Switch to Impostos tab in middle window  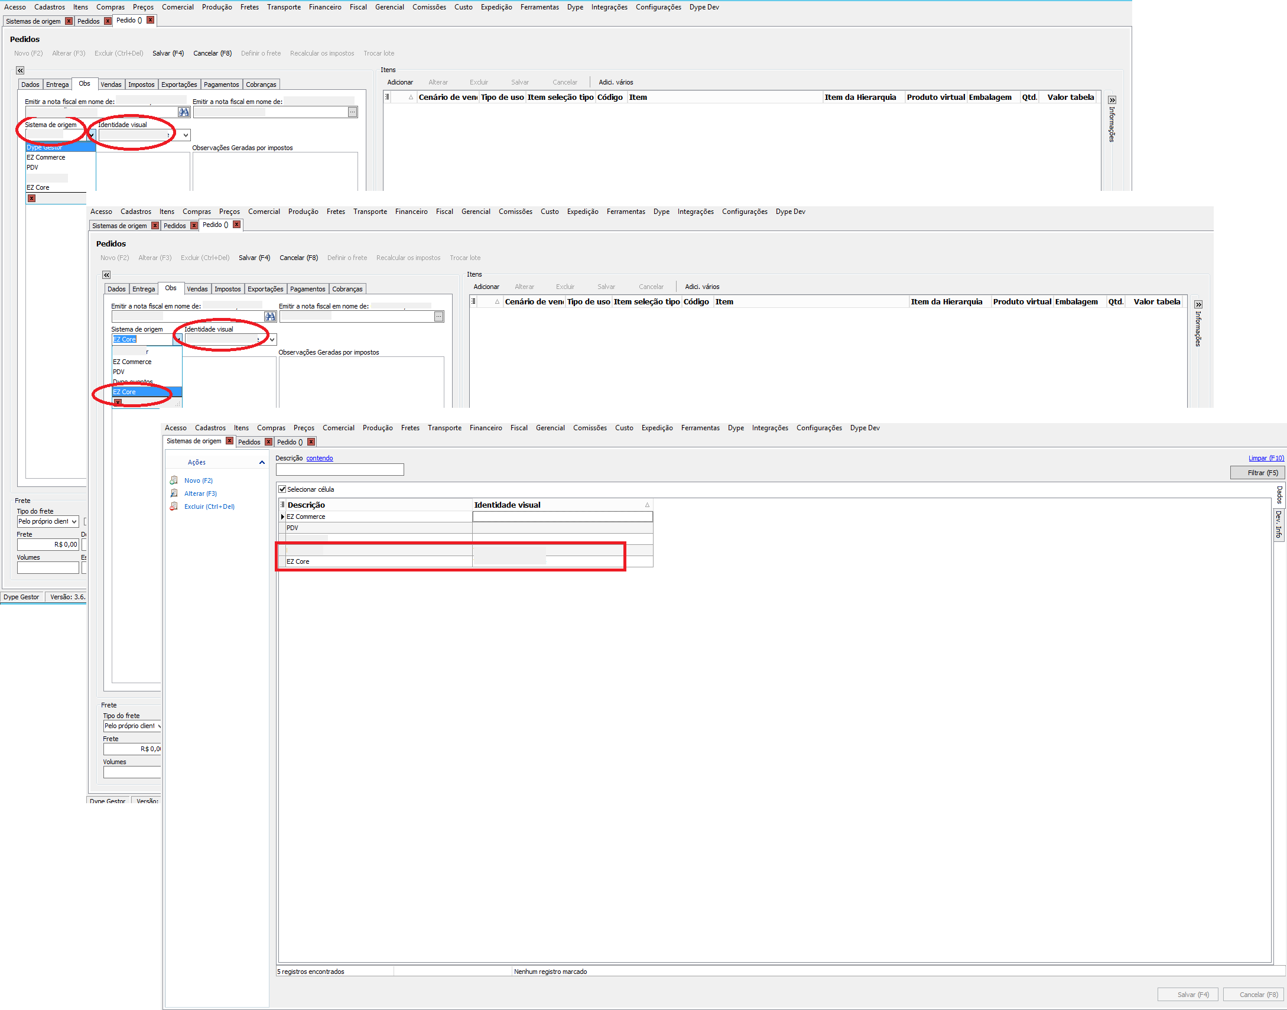[x=227, y=289]
